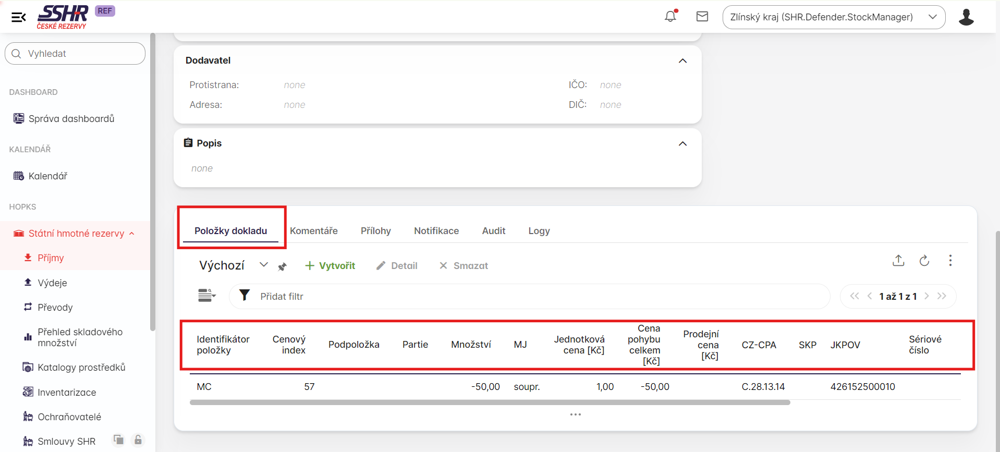Switch to the Komentáře tab

coord(314,231)
